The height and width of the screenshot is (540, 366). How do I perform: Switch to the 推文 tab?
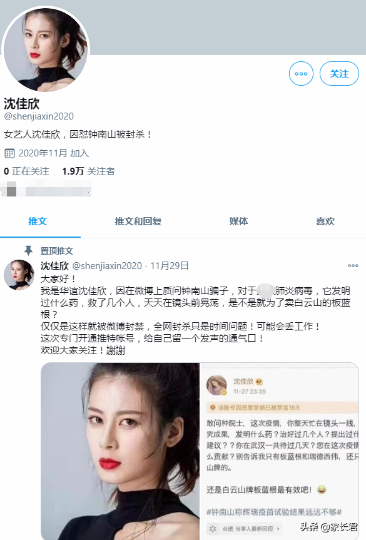coord(38,221)
